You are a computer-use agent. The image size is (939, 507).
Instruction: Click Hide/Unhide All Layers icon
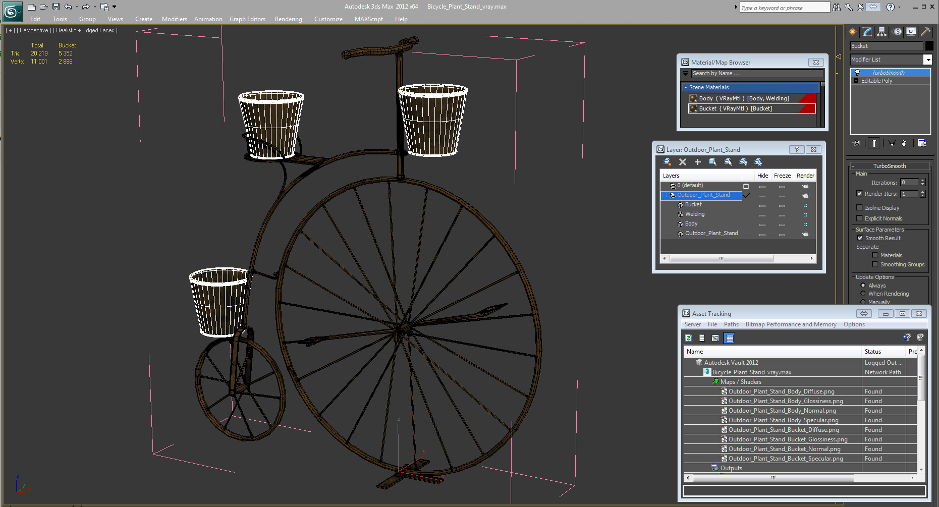point(743,162)
